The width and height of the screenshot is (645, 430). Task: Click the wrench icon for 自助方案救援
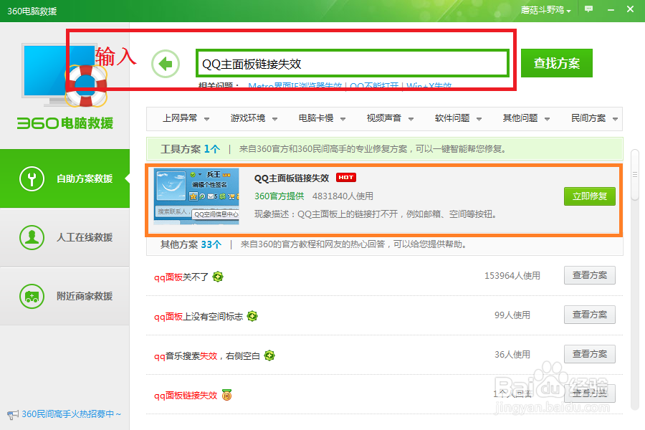coord(32,178)
